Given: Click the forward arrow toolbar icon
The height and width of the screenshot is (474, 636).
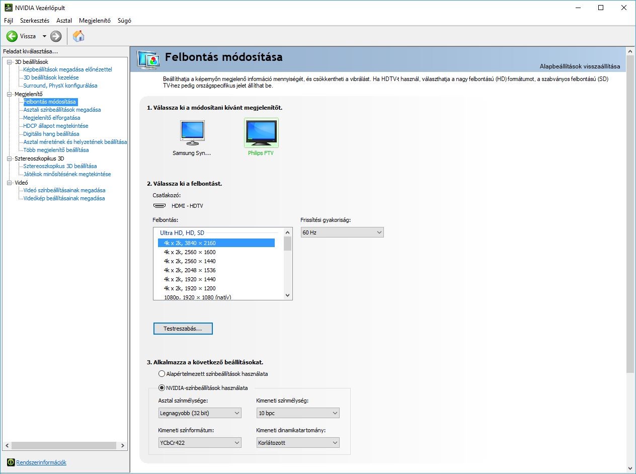Looking at the screenshot, I should [56, 36].
